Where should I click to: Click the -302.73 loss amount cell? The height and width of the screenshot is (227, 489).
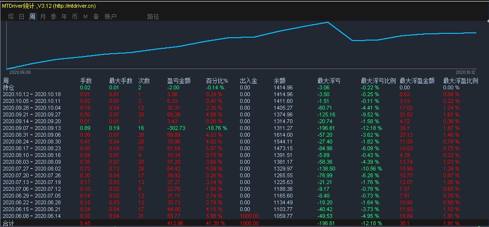tap(176, 128)
